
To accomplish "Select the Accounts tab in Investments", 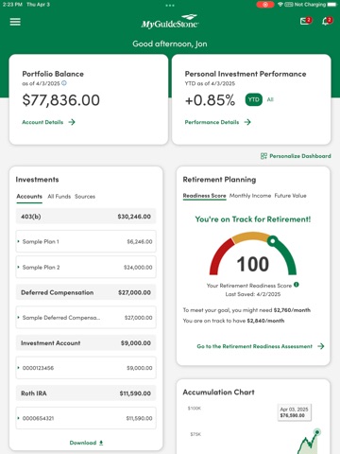I will 29,197.
